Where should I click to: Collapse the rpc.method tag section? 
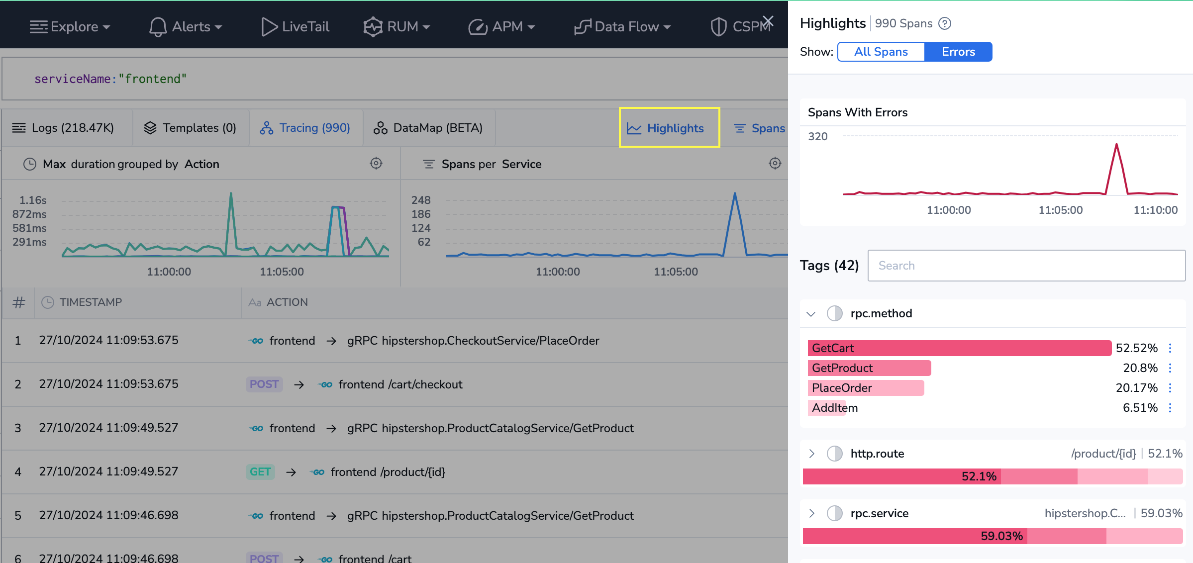pyautogui.click(x=811, y=314)
